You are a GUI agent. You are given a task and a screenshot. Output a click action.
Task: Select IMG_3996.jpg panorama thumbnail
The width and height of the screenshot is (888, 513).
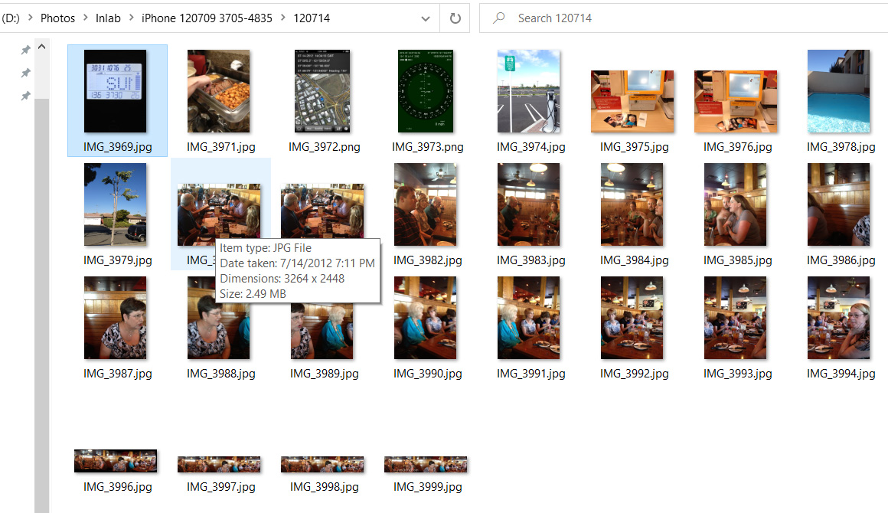(116, 461)
